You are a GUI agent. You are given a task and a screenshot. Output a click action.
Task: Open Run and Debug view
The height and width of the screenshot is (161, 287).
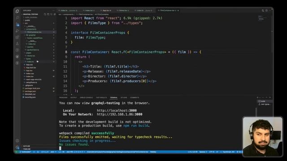17,31
